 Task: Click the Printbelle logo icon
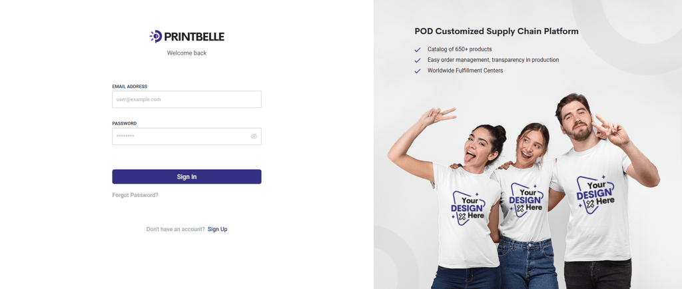tap(156, 37)
